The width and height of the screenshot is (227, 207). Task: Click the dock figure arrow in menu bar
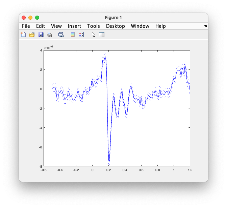pos(206,26)
